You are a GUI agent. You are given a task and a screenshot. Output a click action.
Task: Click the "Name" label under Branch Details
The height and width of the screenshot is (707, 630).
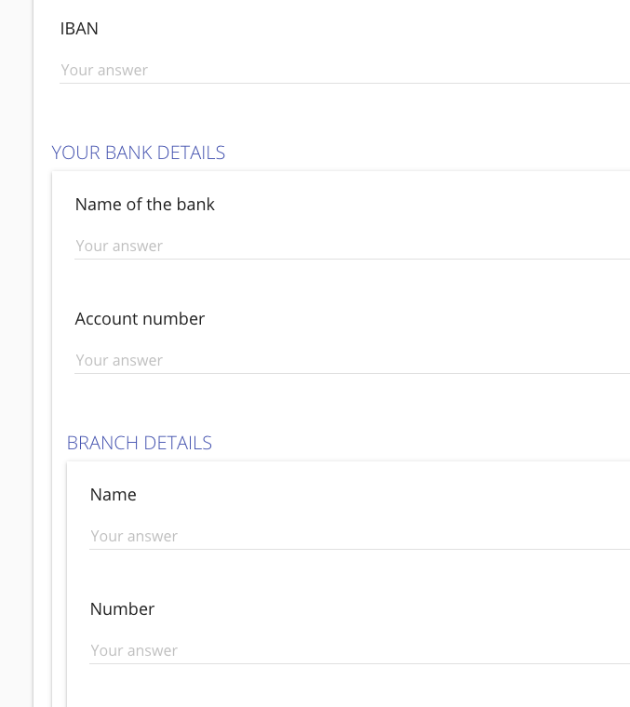(113, 495)
